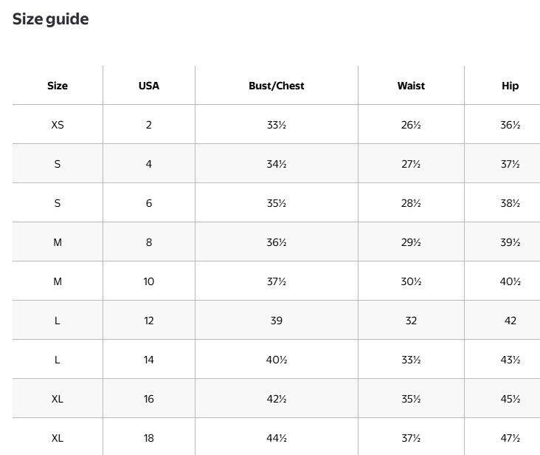Click the Waist column header

[x=411, y=86]
